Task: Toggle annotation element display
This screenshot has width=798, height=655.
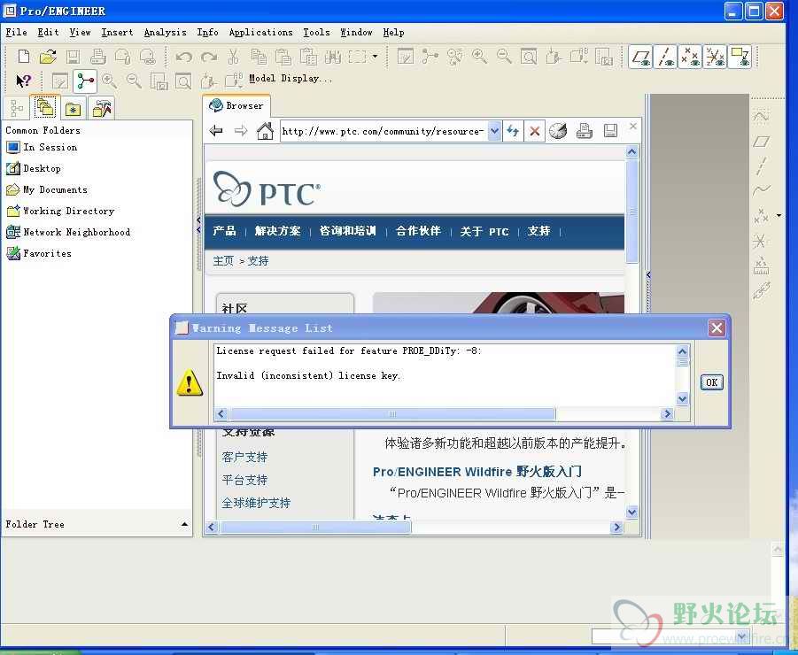Action: 740,57
